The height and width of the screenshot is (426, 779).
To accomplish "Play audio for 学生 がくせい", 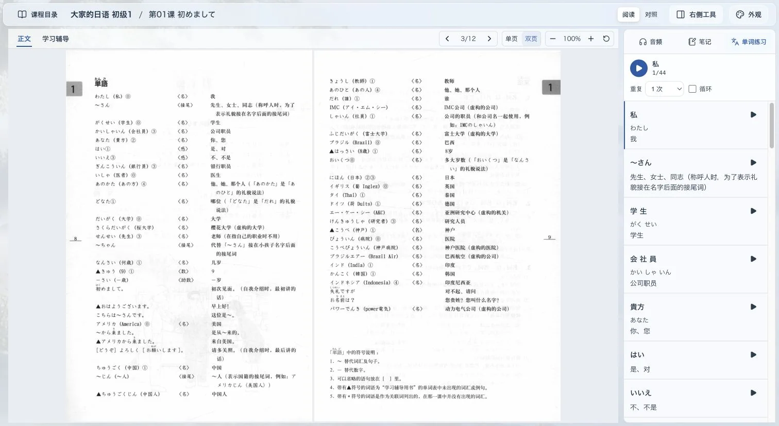I will (753, 211).
